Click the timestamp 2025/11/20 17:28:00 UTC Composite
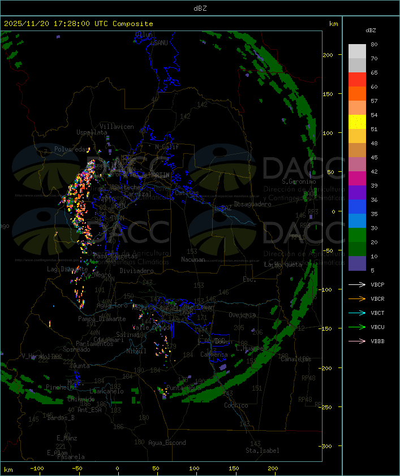 79,24
